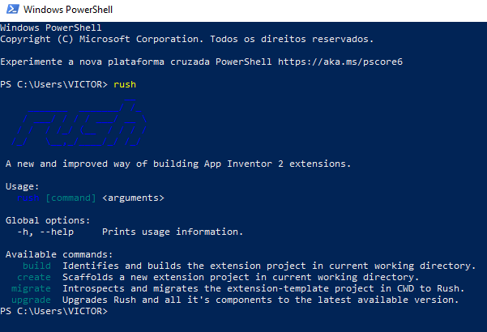The width and height of the screenshot is (487, 332).
Task: Click the https://aka.ms/pscore6 URL
Action: tap(340, 62)
